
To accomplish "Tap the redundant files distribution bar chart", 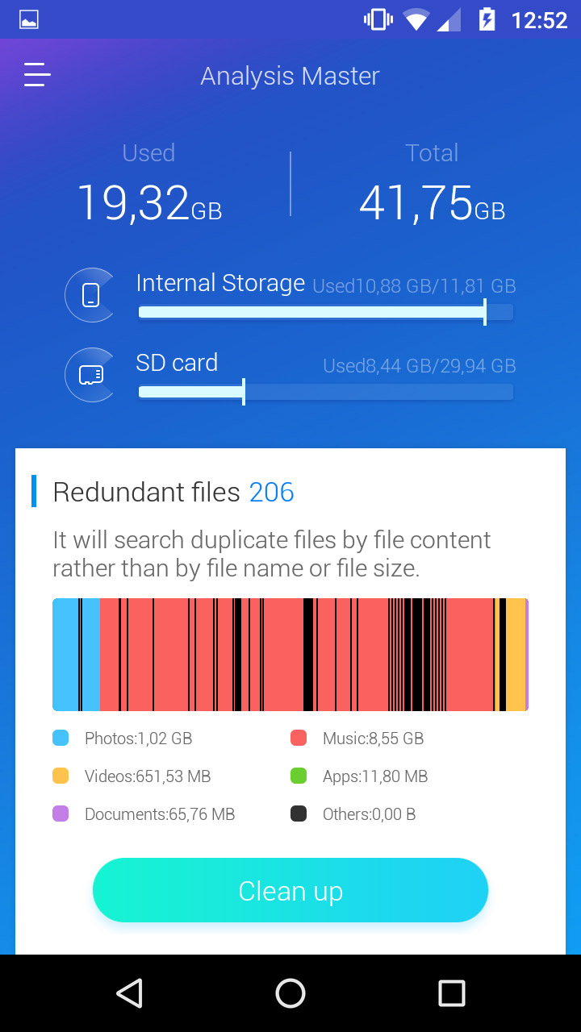I will pos(290,655).
